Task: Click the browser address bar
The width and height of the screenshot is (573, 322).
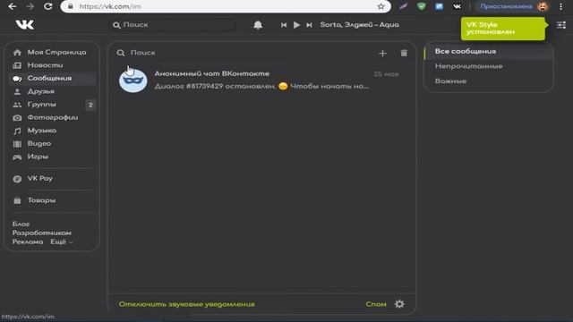Action: 226,6
